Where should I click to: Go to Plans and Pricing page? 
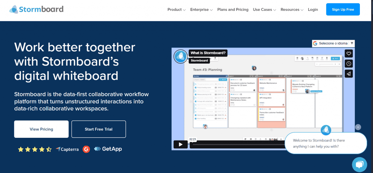point(233,10)
